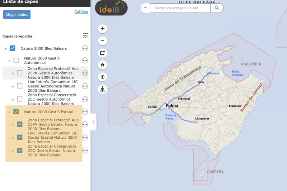Screen dimensions: 287x191
Task: Zoom in on the map
Action: coord(103,29)
